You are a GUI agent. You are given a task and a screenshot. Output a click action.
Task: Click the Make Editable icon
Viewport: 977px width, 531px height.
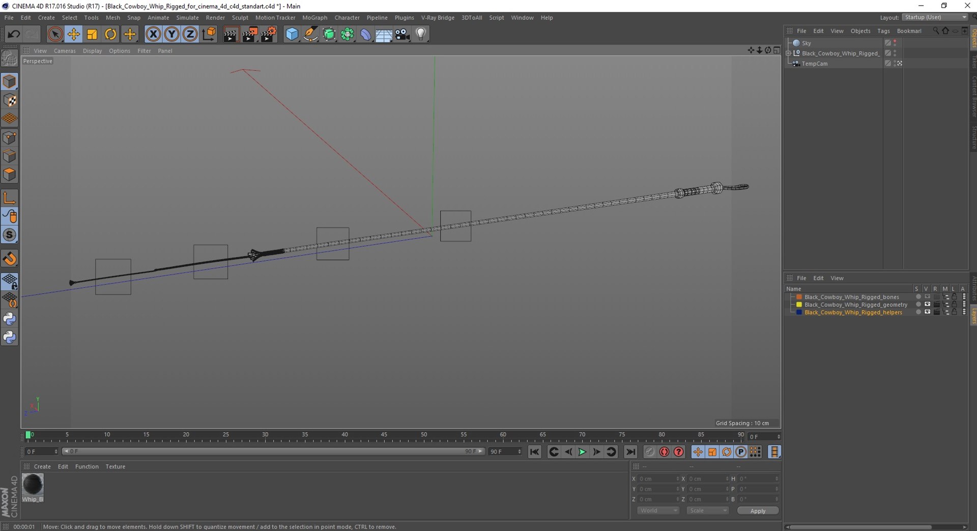pos(10,59)
